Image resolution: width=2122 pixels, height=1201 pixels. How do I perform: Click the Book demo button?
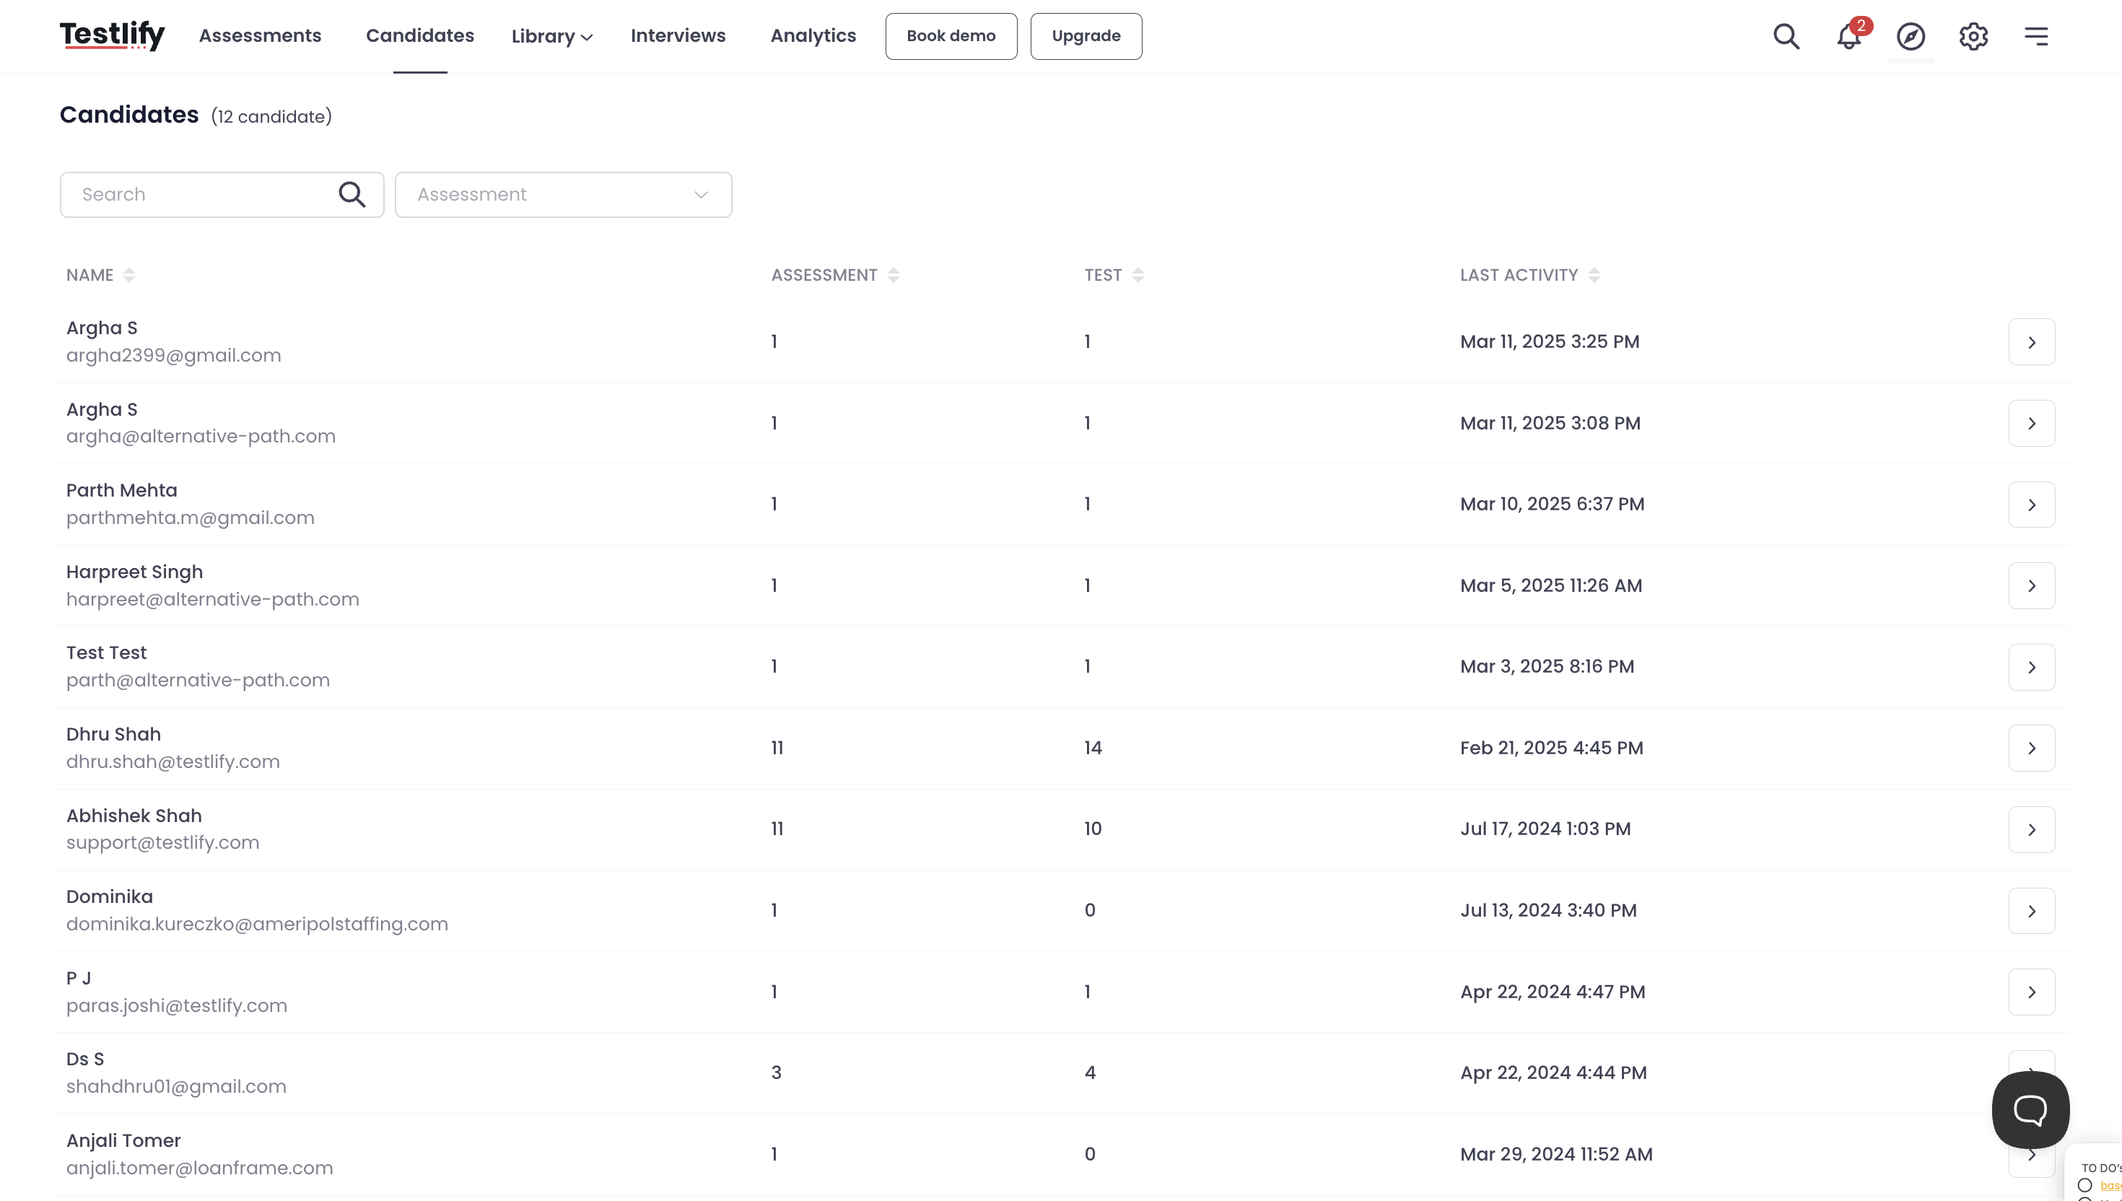(x=951, y=36)
